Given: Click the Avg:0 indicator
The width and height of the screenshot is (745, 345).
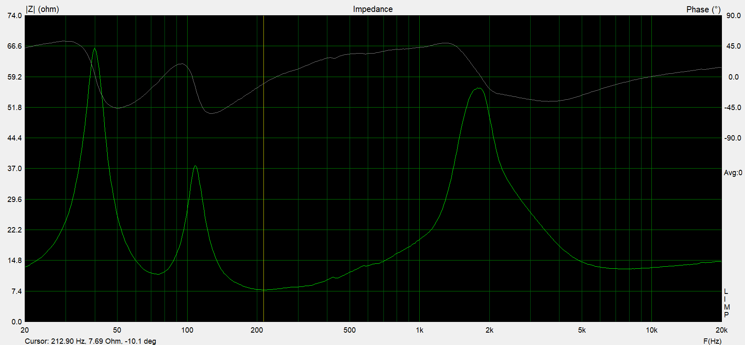Looking at the screenshot, I should pyautogui.click(x=733, y=173).
